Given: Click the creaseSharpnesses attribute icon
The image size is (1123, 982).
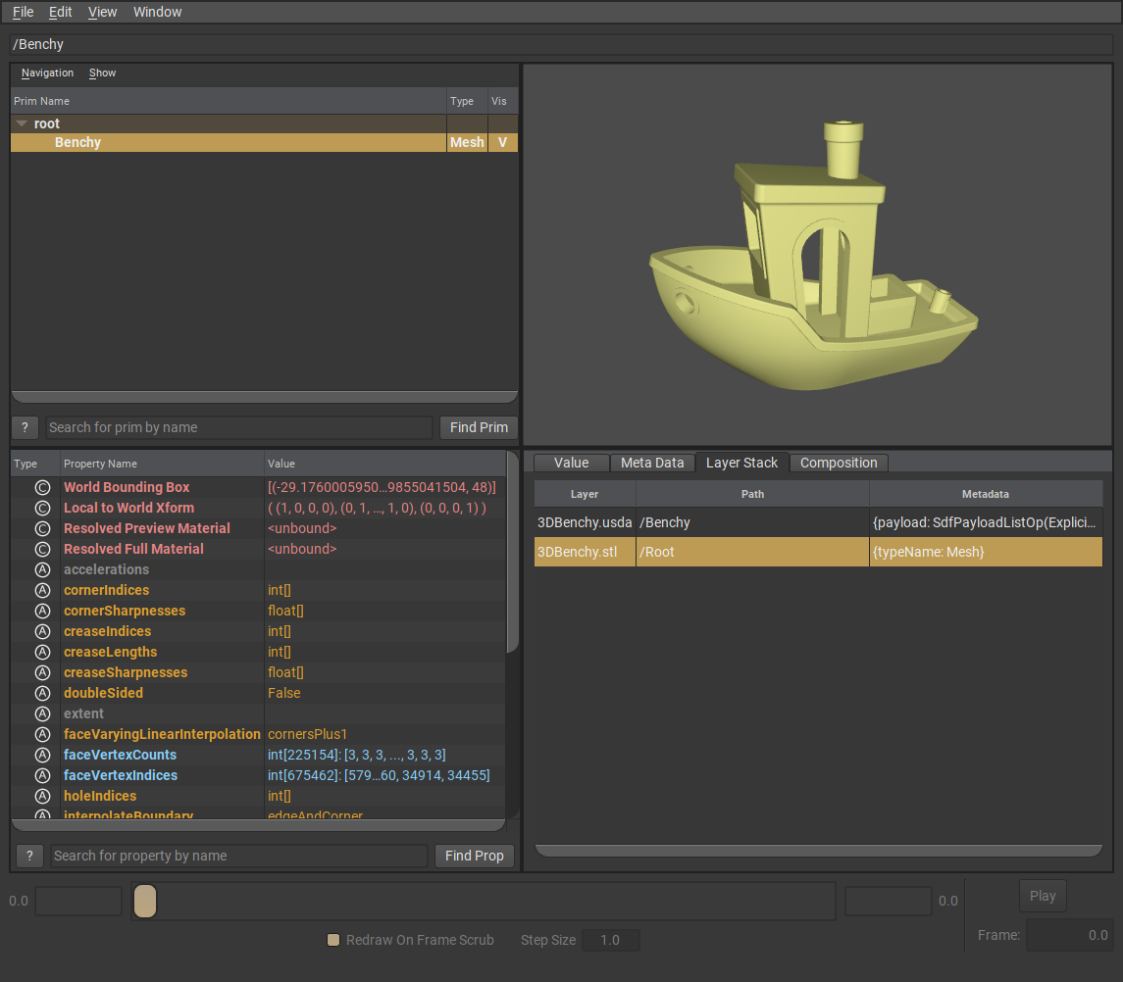Looking at the screenshot, I should pyautogui.click(x=43, y=673).
